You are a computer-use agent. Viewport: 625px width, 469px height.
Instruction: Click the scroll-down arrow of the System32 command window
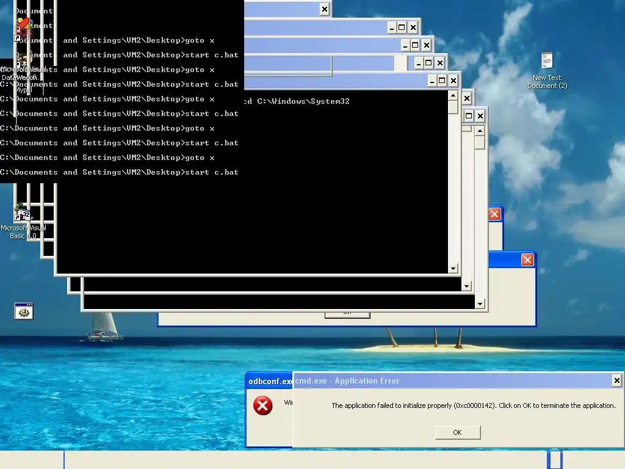[453, 269]
